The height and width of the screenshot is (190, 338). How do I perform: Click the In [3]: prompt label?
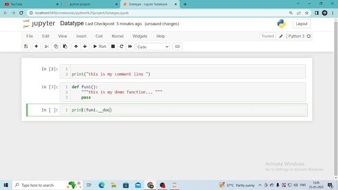coord(50,87)
